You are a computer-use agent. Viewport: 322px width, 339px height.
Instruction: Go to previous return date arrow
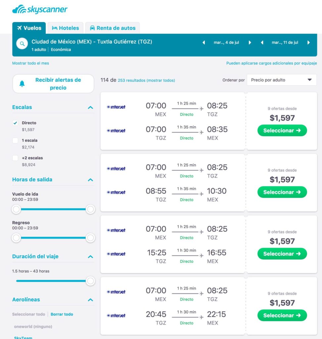click(262, 43)
